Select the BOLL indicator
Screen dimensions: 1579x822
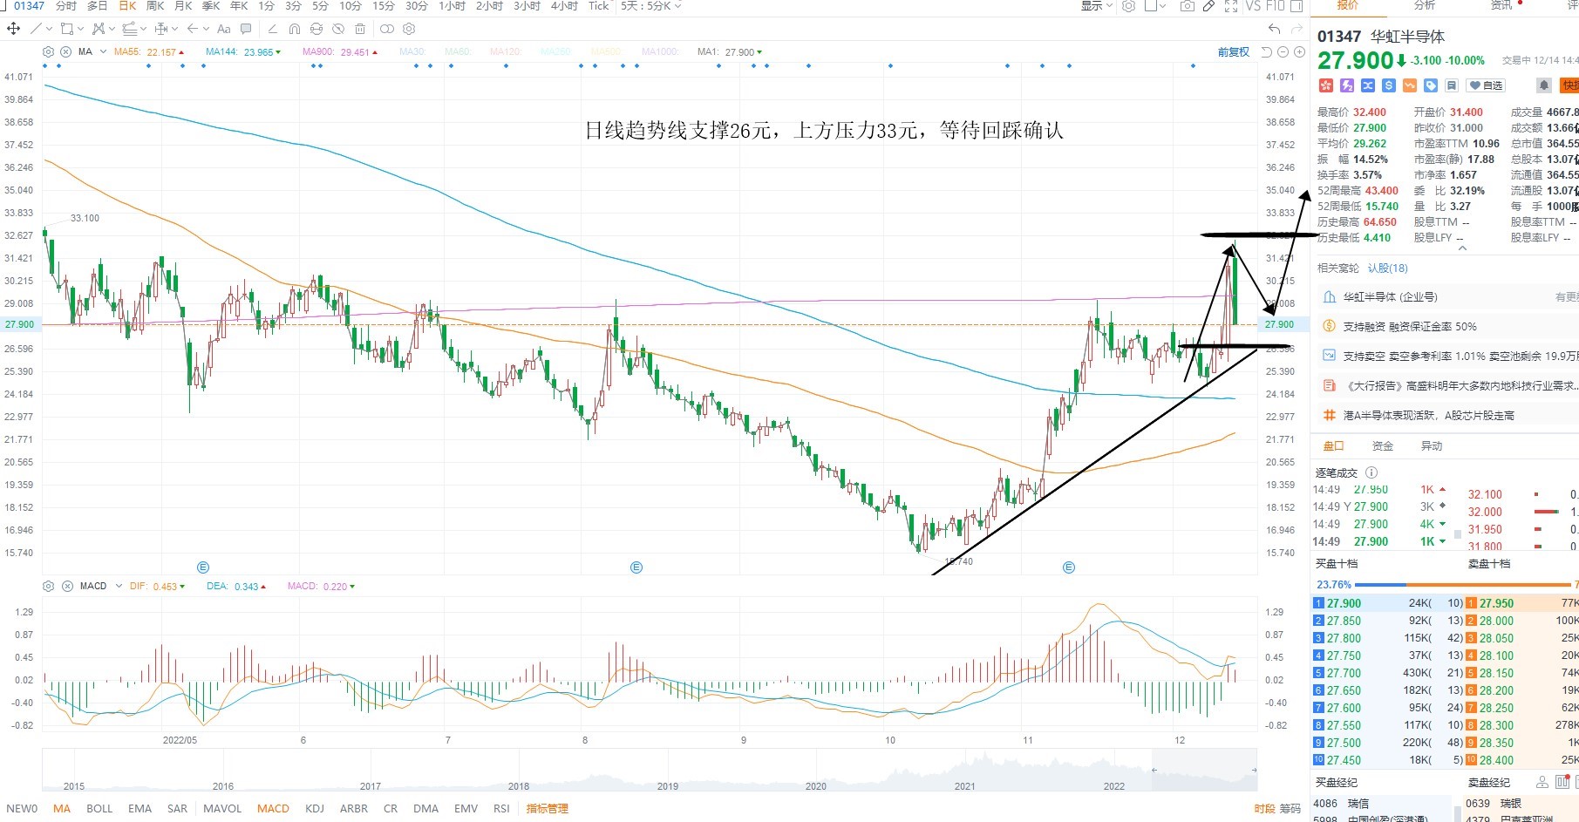coord(99,809)
